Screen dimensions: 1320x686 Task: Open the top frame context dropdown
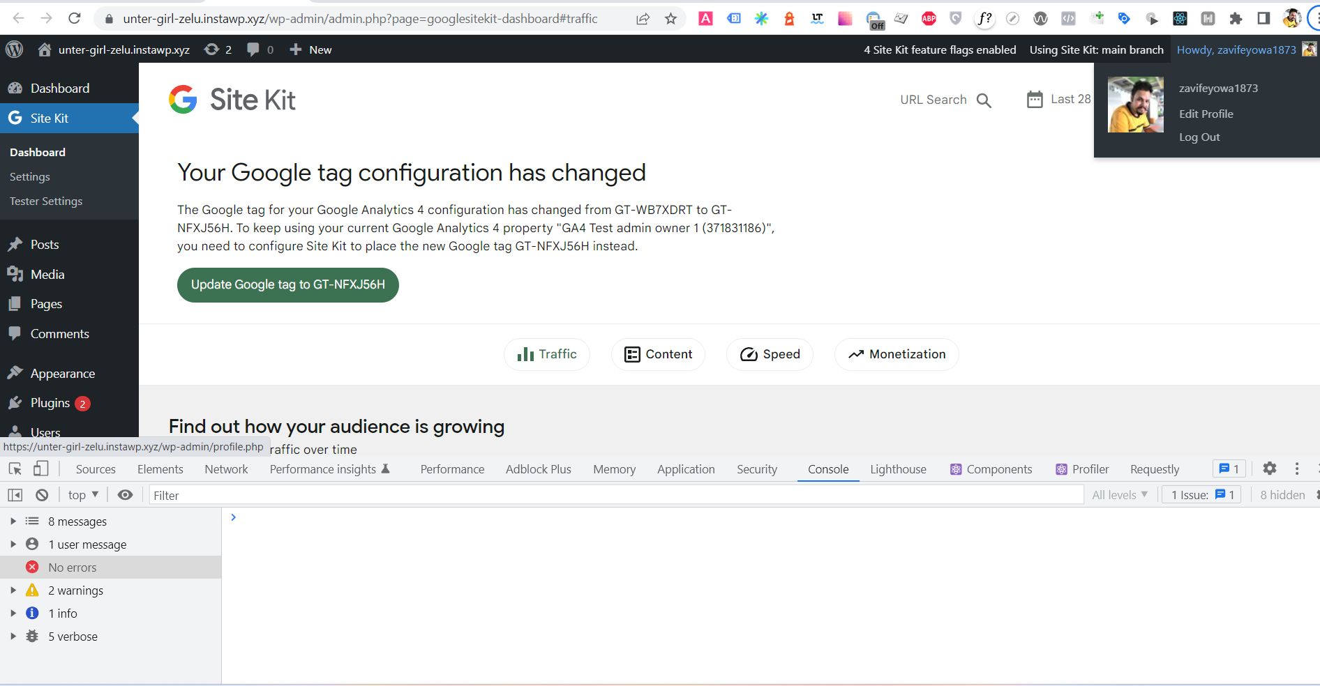click(82, 494)
